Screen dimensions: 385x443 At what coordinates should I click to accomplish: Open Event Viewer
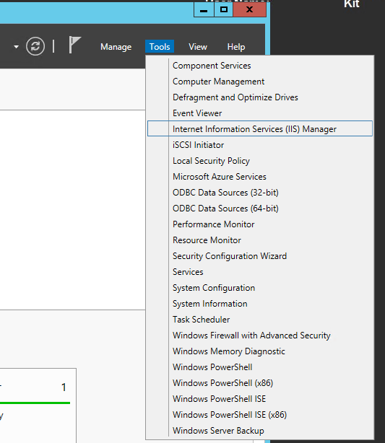[260, 113]
